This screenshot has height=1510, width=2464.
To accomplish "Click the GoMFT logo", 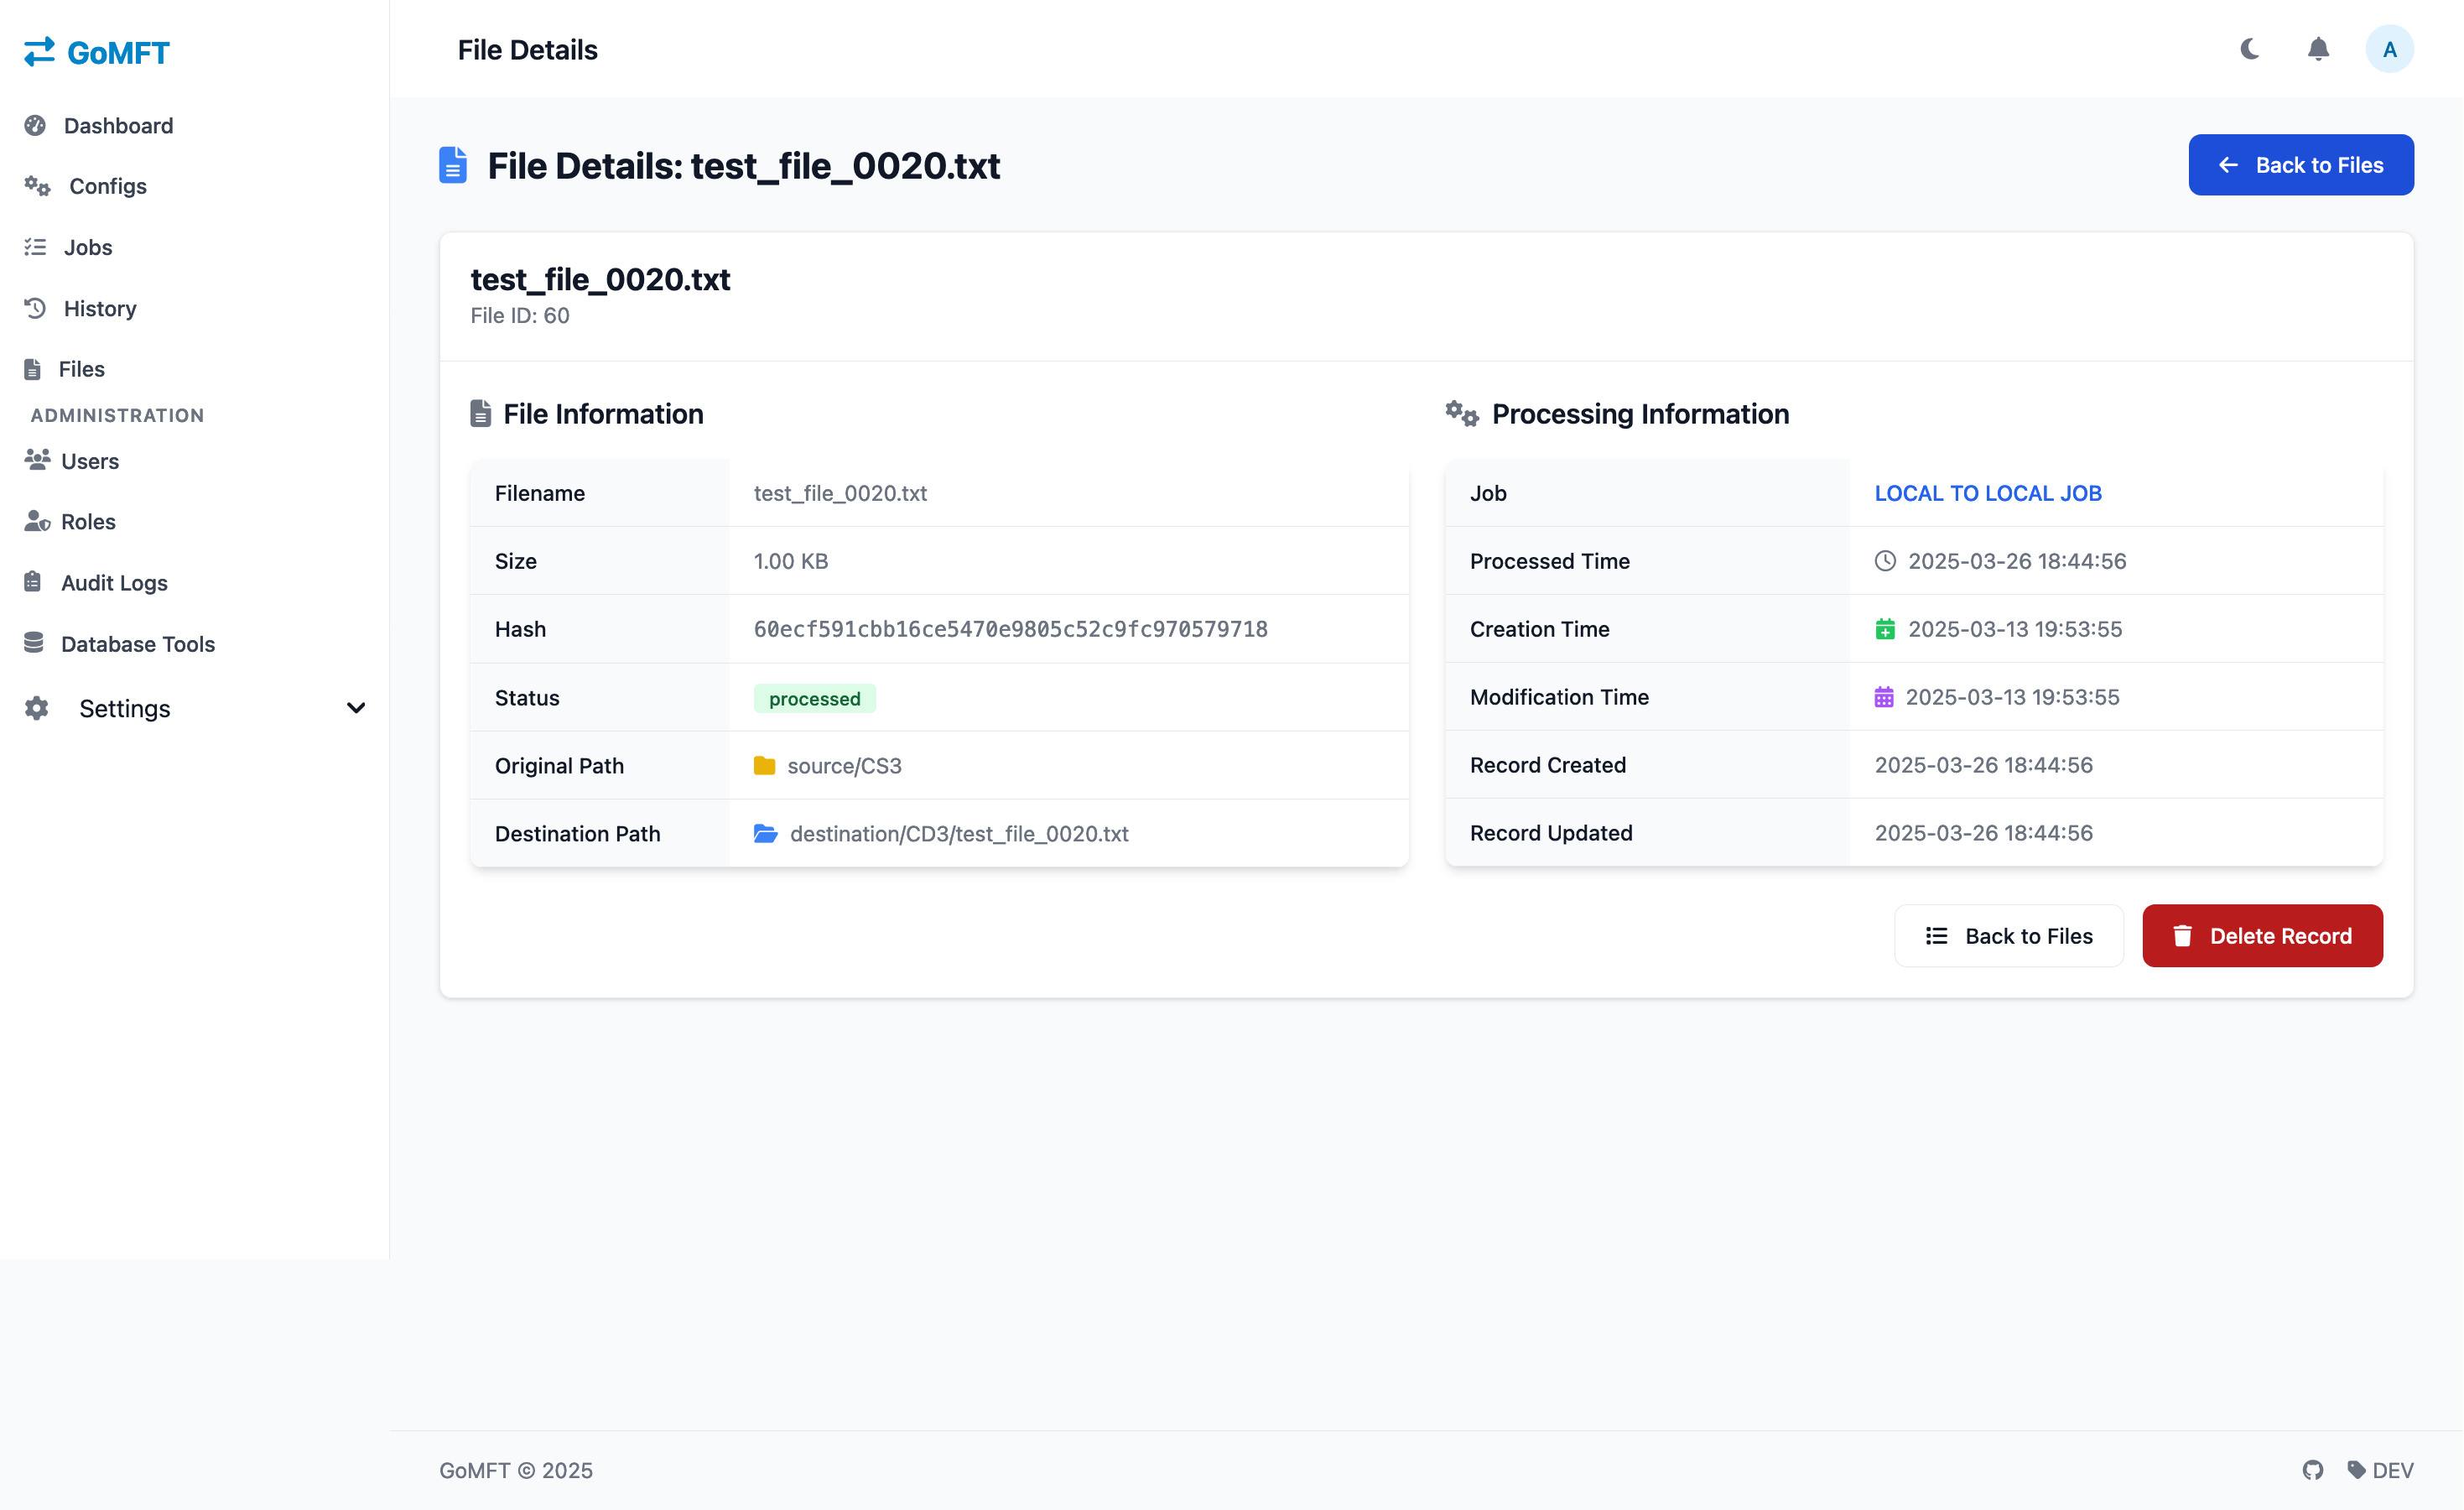I will point(97,52).
